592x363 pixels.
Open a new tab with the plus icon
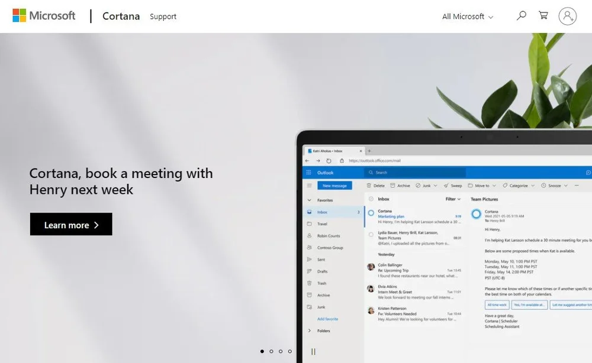click(369, 151)
